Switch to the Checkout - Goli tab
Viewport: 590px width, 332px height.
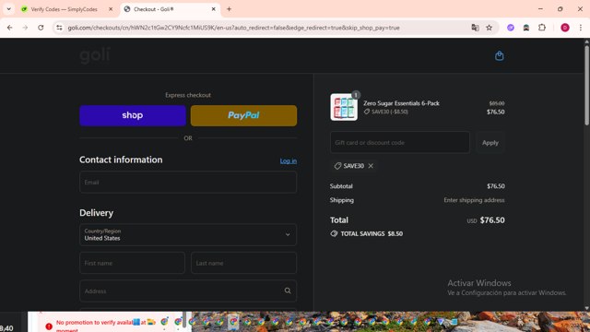tap(170, 9)
